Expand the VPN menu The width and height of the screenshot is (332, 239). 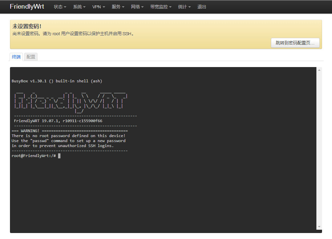(99, 7)
